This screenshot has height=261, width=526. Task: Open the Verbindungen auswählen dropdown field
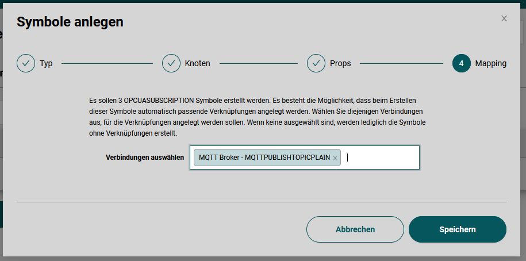382,158
